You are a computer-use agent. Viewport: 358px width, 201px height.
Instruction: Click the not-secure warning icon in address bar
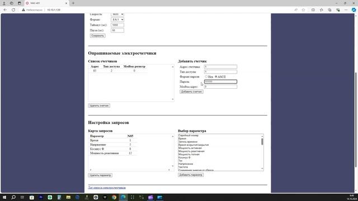pos(23,10)
